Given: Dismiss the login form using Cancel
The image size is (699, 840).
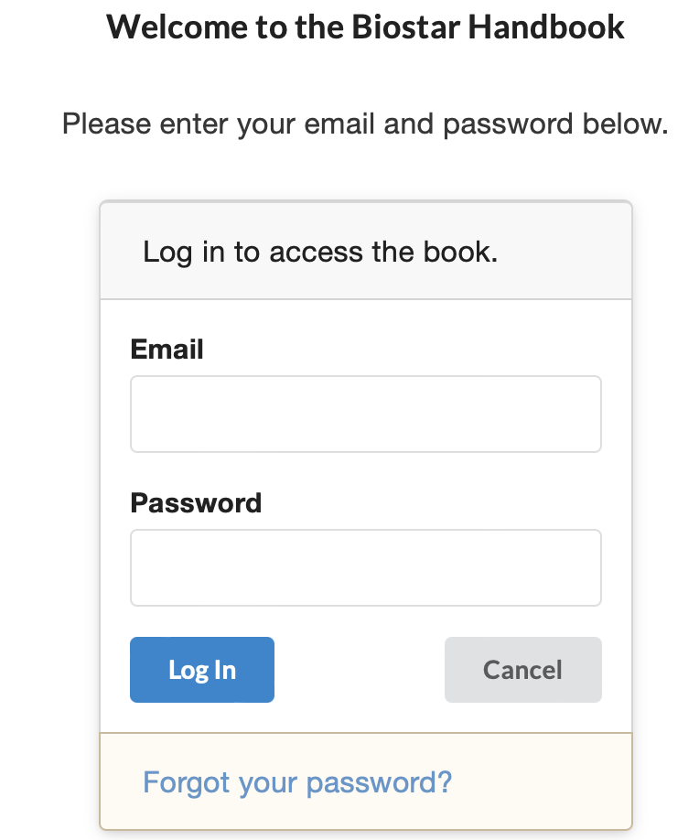Looking at the screenshot, I should click(522, 670).
